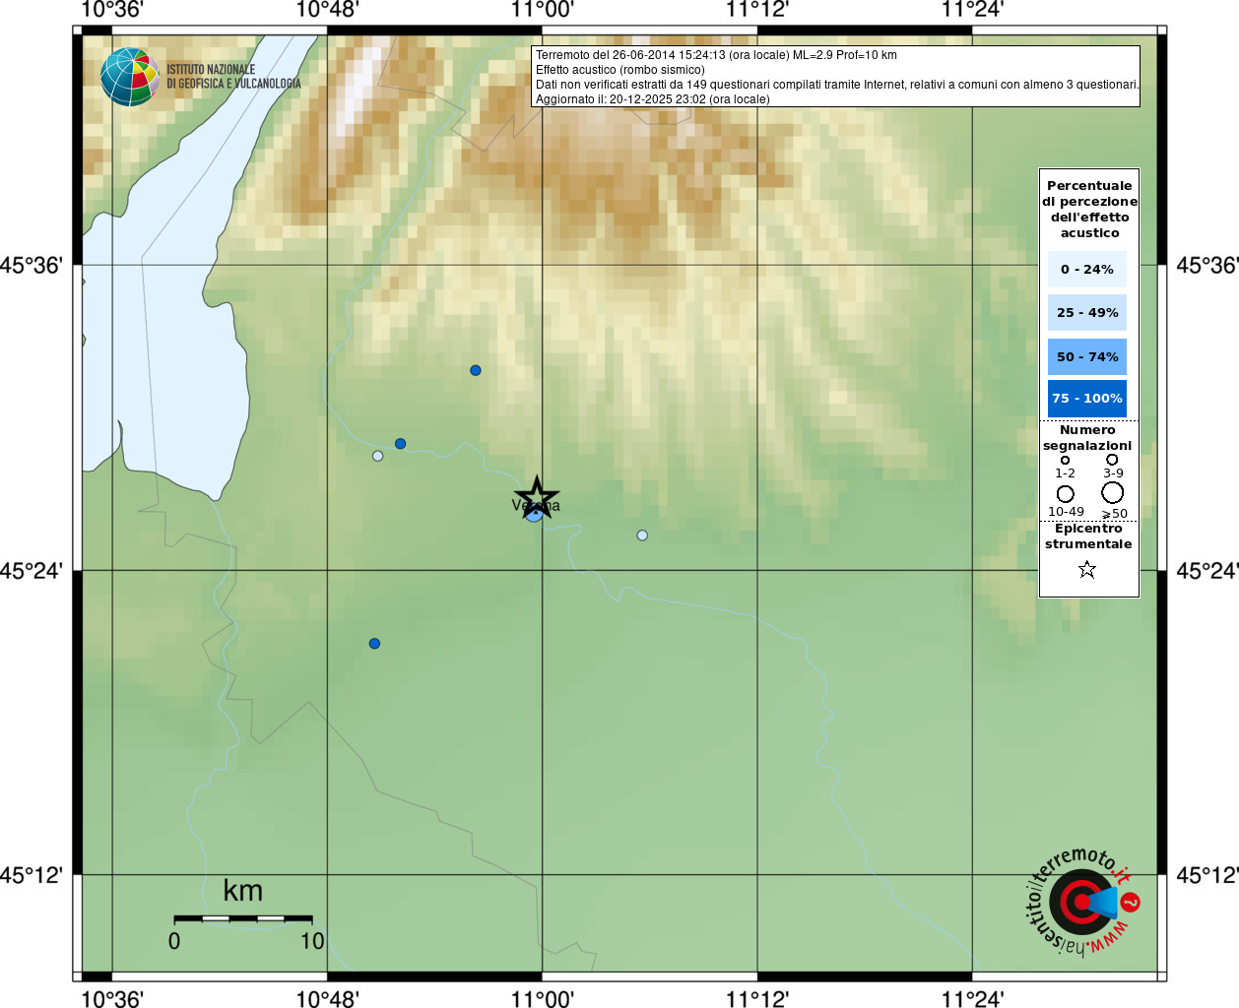This screenshot has width=1239, height=1008.
Task: Click the 3-9 reports circle in legend
Action: [1112, 460]
